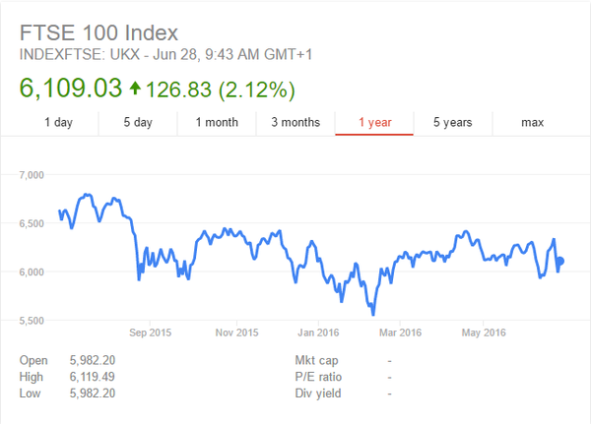Switch to the 5 years tab

tap(453, 122)
